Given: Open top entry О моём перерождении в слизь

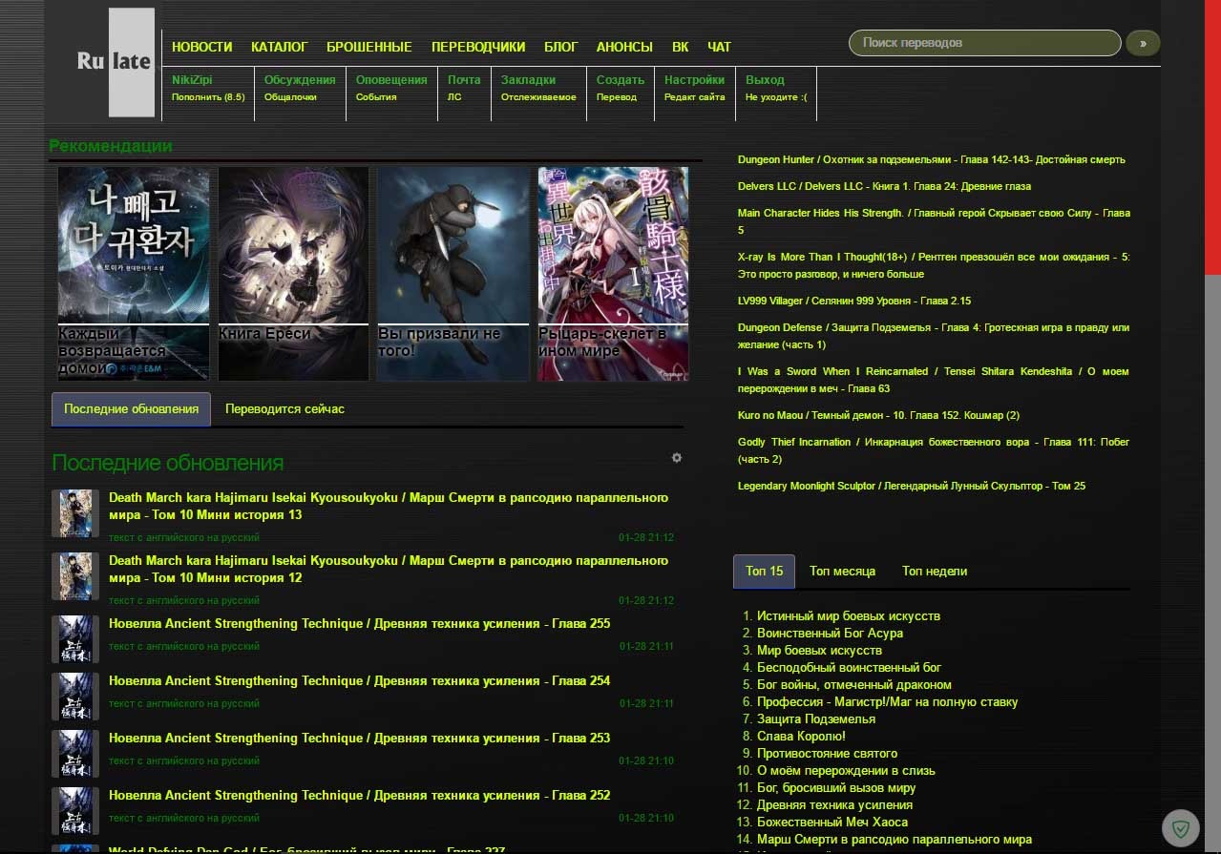Looking at the screenshot, I should click(x=846, y=770).
